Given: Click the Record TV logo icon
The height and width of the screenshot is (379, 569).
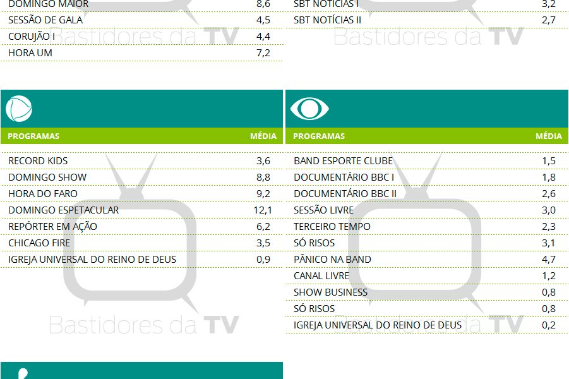Looking at the screenshot, I should pyautogui.click(x=19, y=109).
